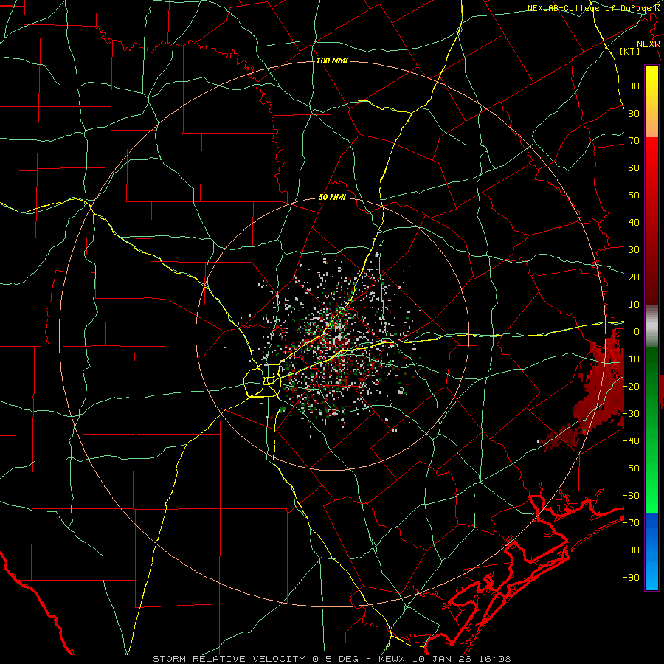Click the NEXR label above the scale
The image size is (664, 664).
point(648,44)
